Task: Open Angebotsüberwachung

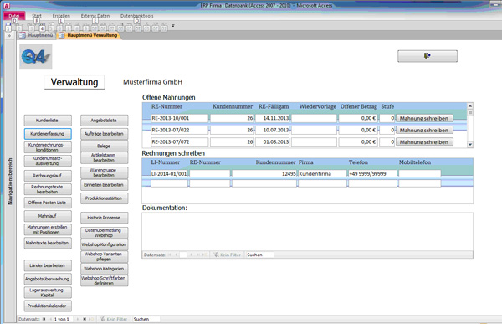Action: [48, 279]
